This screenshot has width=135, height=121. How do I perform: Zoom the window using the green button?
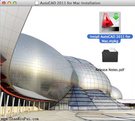pos(15,3)
